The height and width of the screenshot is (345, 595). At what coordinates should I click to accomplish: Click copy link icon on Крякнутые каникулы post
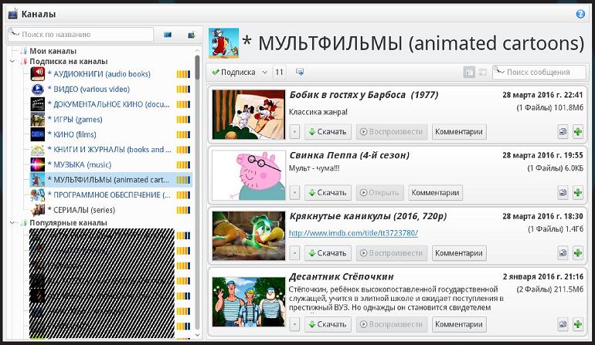[563, 252]
